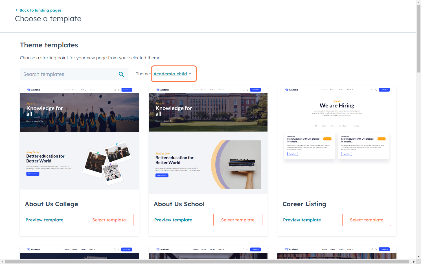Click the scroll left arrow on horizontal scrollbar

point(2,261)
